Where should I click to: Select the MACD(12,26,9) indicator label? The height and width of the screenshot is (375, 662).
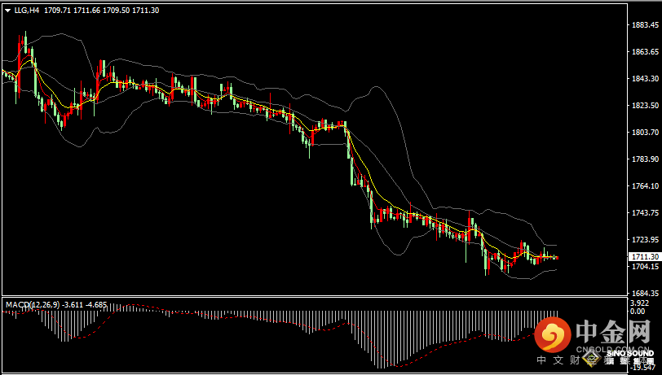tap(33, 304)
